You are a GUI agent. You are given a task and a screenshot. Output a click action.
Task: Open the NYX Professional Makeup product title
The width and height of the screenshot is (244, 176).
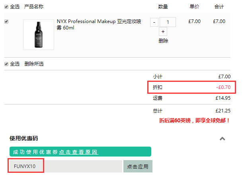click(x=99, y=24)
